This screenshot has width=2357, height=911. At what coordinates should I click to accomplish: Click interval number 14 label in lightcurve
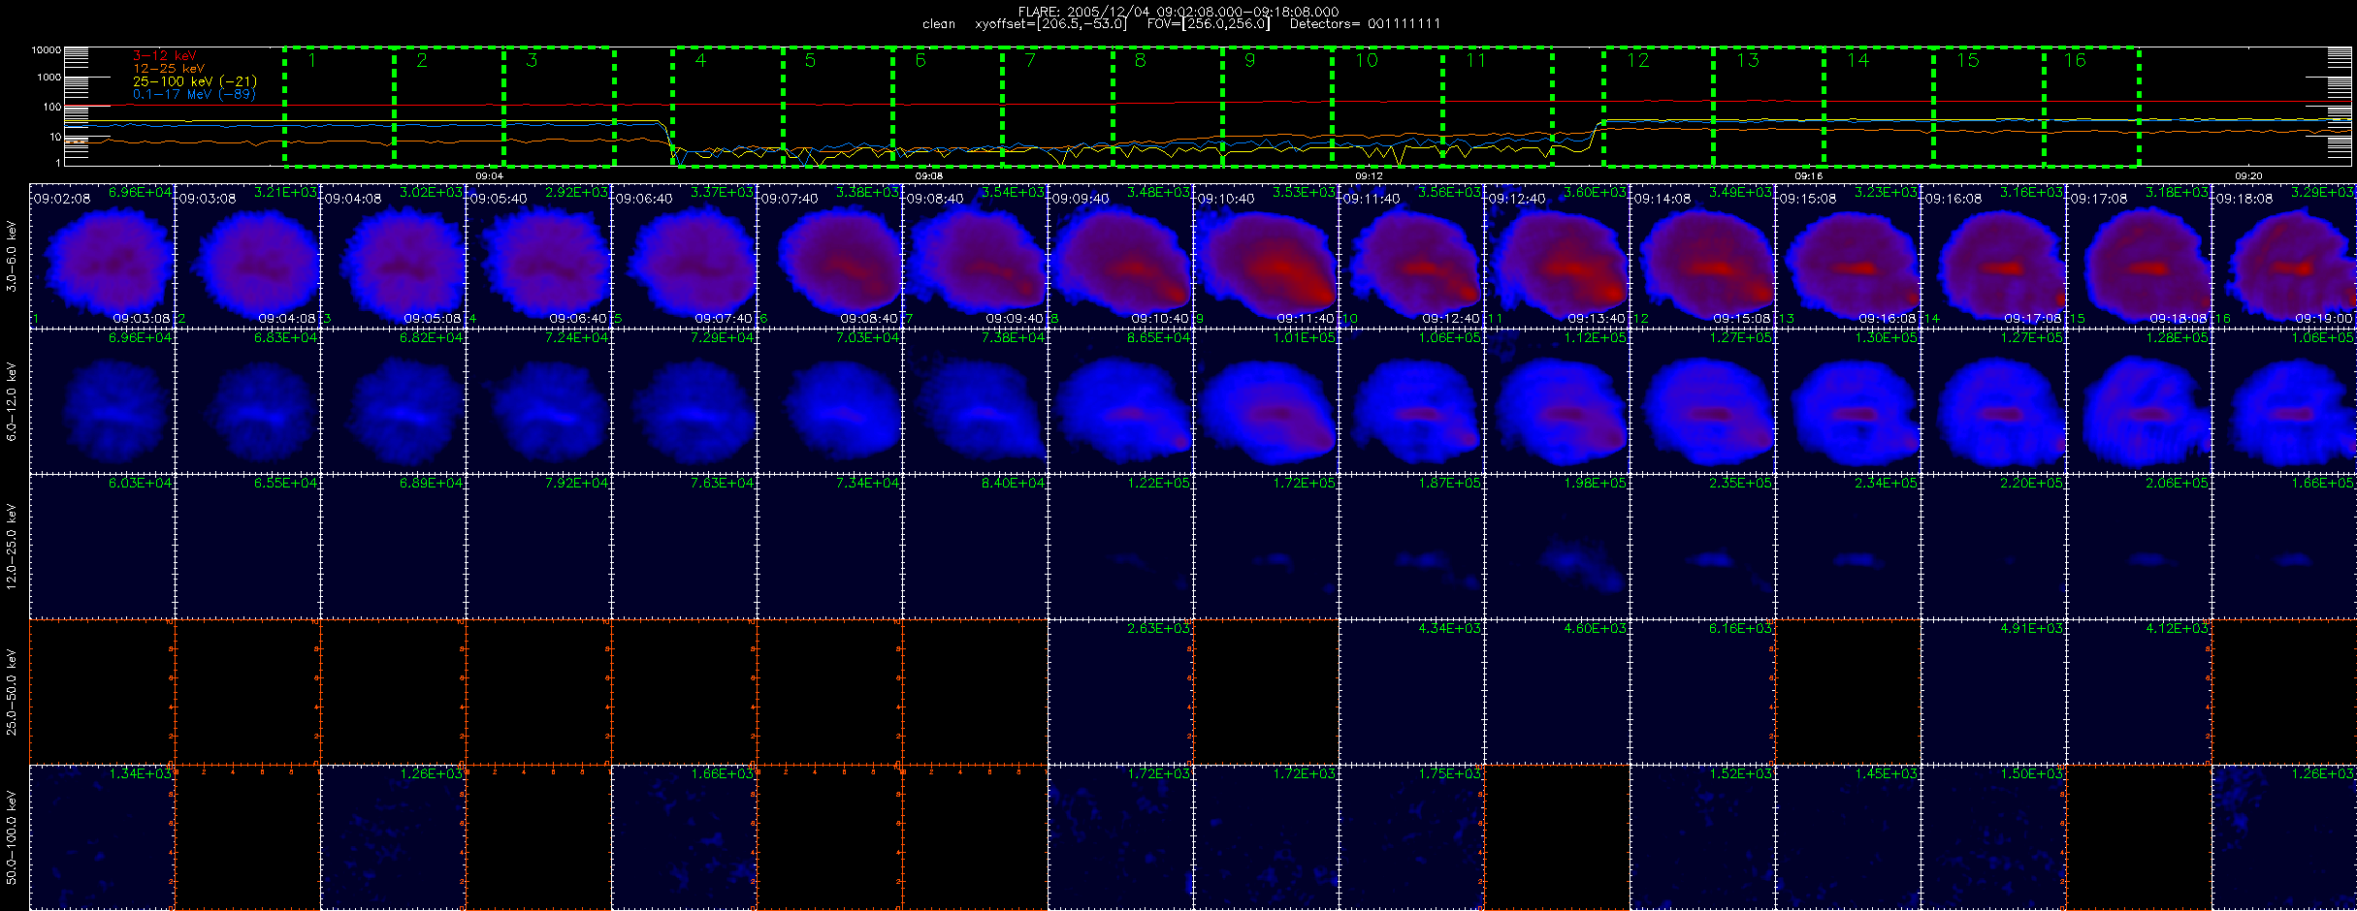pyautogui.click(x=1857, y=60)
